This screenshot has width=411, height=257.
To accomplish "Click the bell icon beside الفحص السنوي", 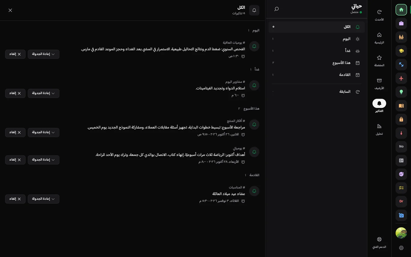I will tap(254, 46).
